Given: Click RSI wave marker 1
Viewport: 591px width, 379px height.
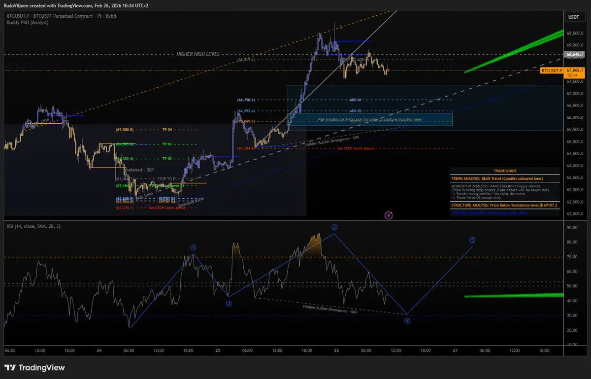Looking at the screenshot, I should click(x=194, y=247).
